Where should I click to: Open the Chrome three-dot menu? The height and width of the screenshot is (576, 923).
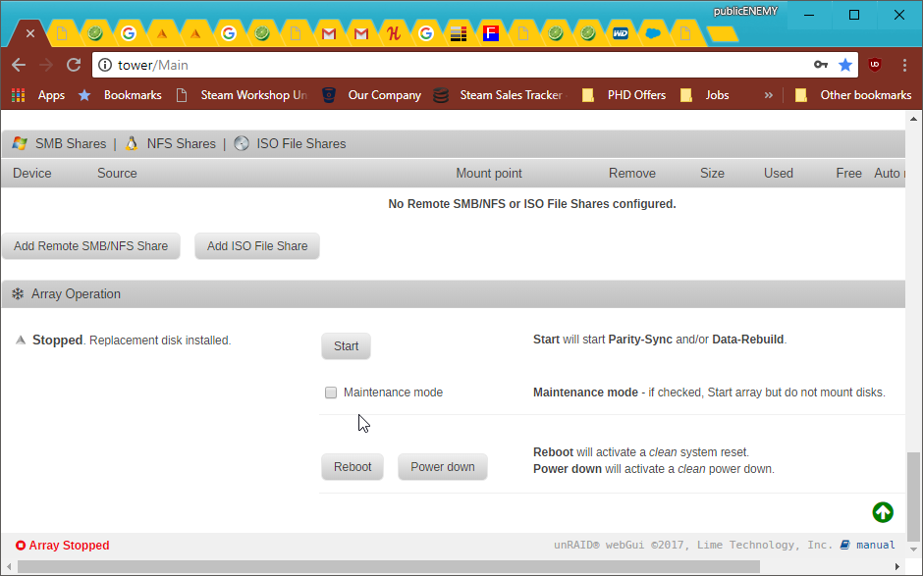point(904,65)
